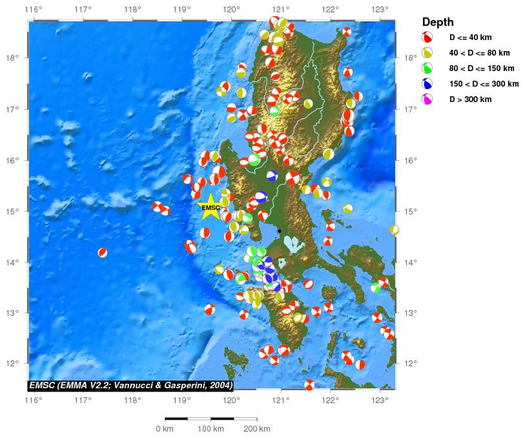Select the red beachball at the map's bottom edge

coord(309,385)
